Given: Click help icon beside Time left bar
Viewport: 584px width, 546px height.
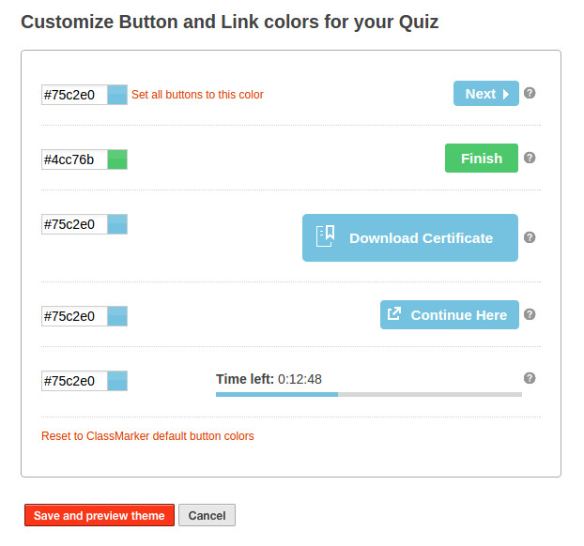Looking at the screenshot, I should click(x=530, y=378).
